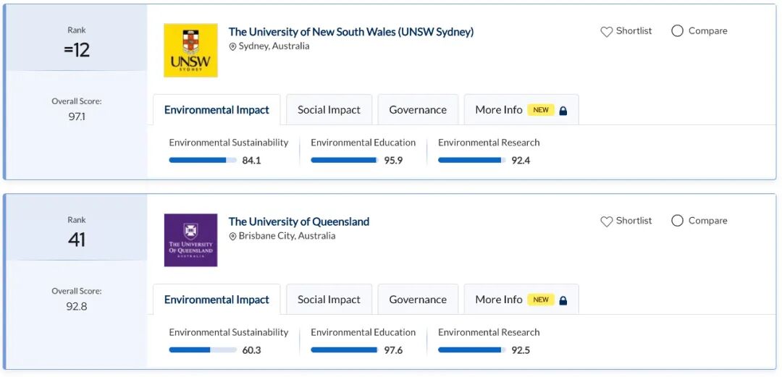Click the UNSW Sydney yellow logo
This screenshot has width=782, height=377.
(190, 51)
